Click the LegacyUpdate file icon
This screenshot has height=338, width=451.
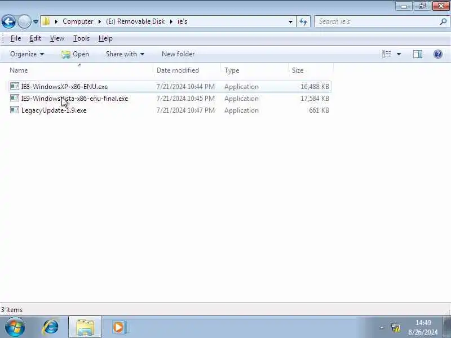coord(15,110)
